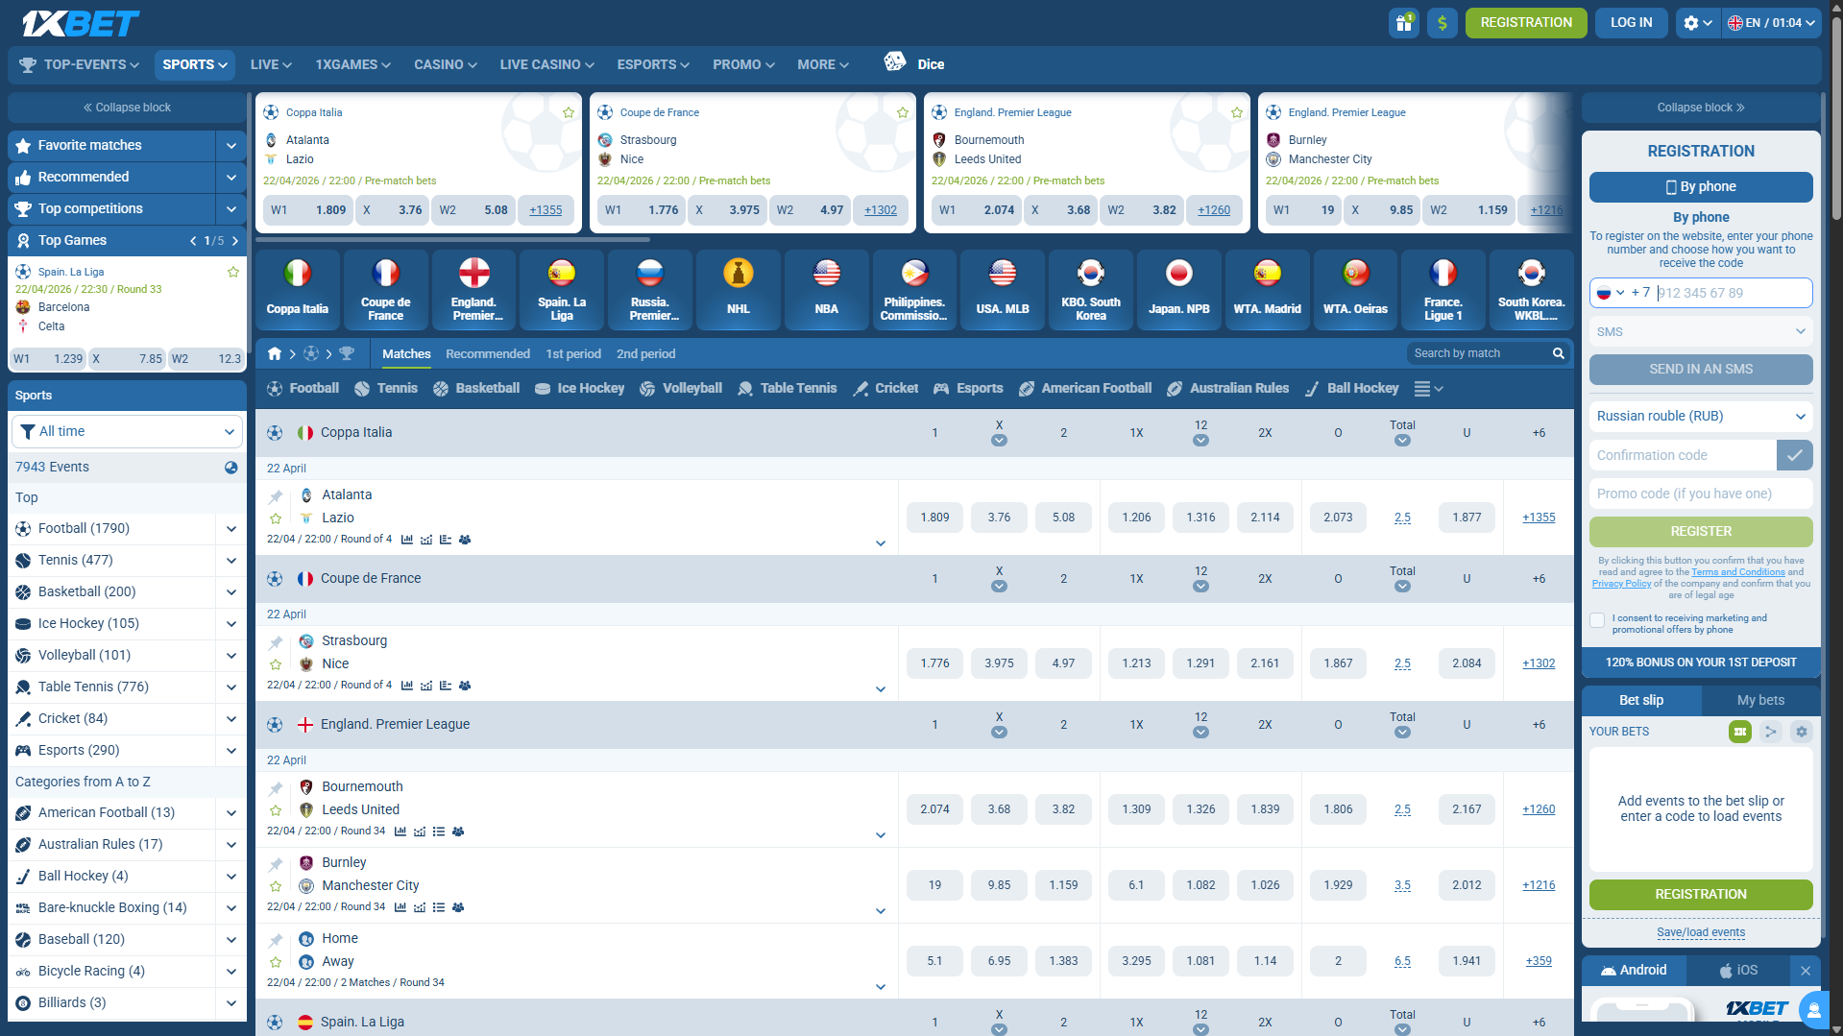Image resolution: width=1843 pixels, height=1036 pixels.
Task: Open Russian rouble currency dropdown
Action: click(1701, 416)
